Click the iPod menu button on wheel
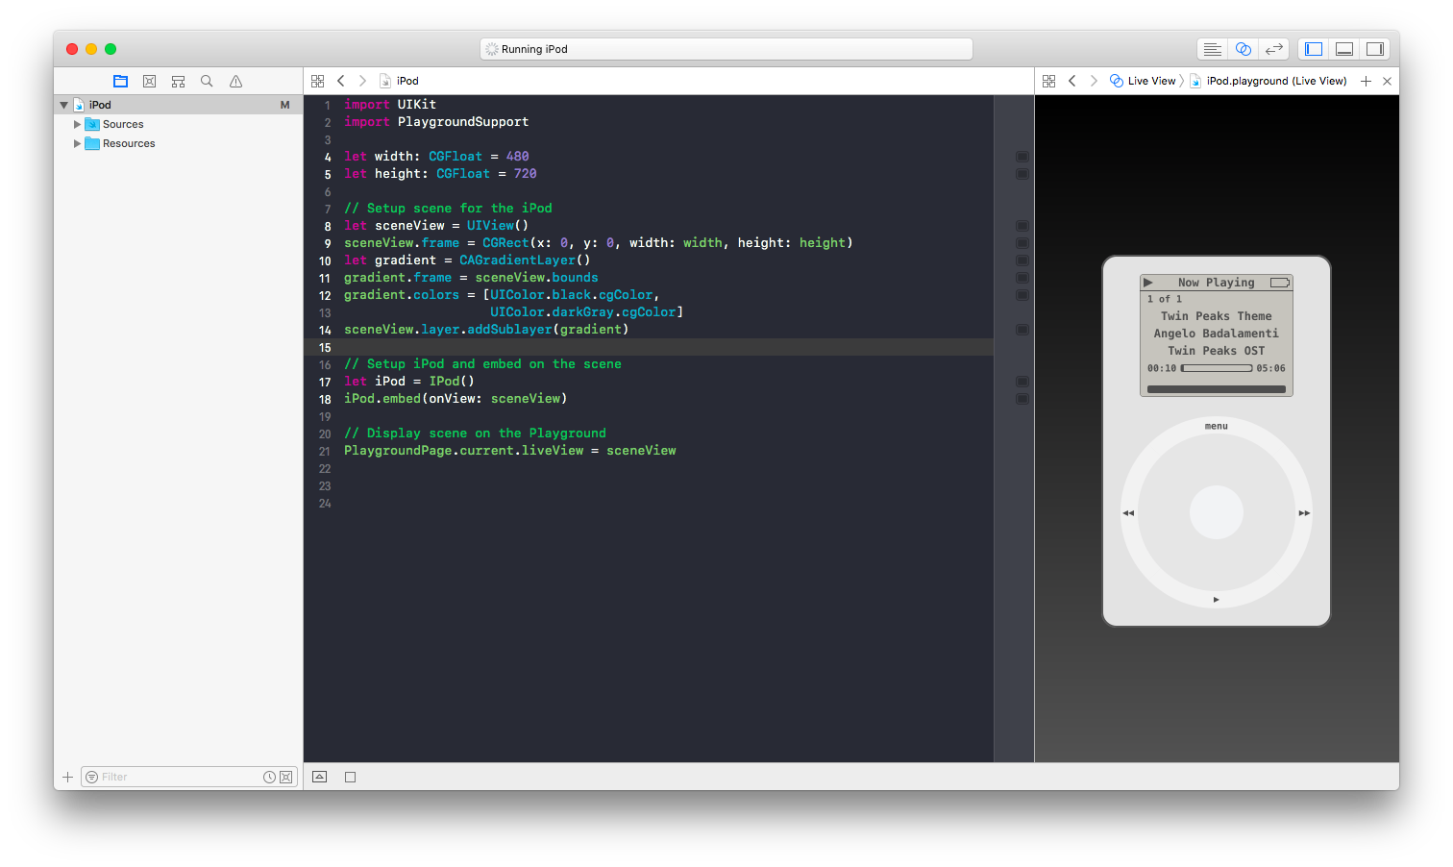This screenshot has height=867, width=1453. tap(1217, 427)
